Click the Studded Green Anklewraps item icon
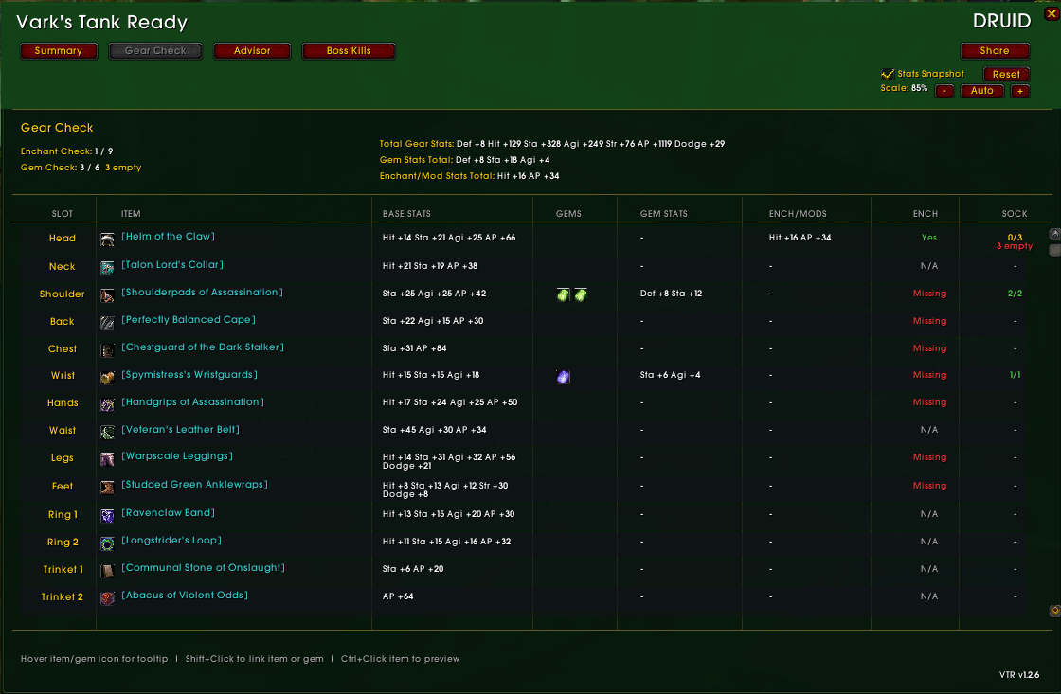The height and width of the screenshot is (694, 1061). 107,488
